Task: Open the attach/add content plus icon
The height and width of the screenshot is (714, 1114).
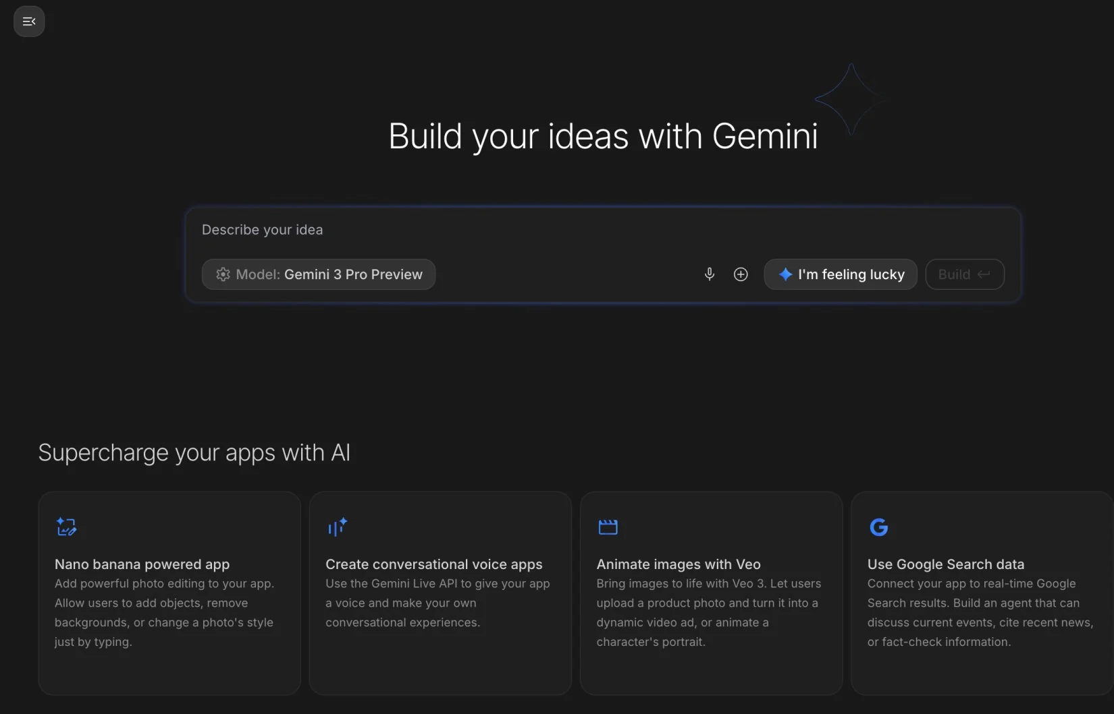Action: pyautogui.click(x=741, y=274)
